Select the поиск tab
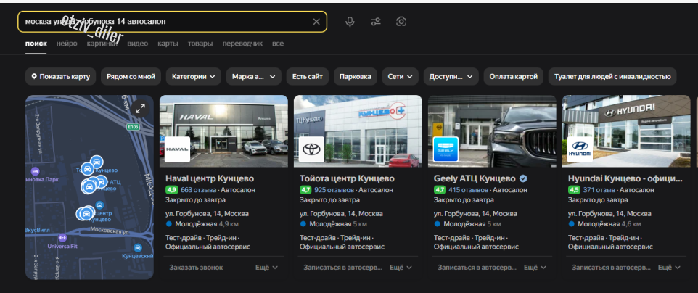This screenshot has width=698, height=293. 36,44
